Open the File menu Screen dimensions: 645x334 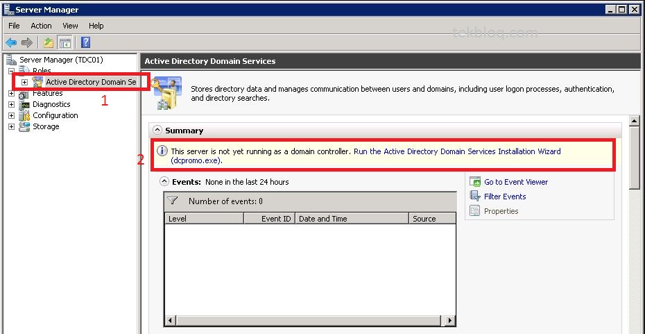[x=14, y=26]
